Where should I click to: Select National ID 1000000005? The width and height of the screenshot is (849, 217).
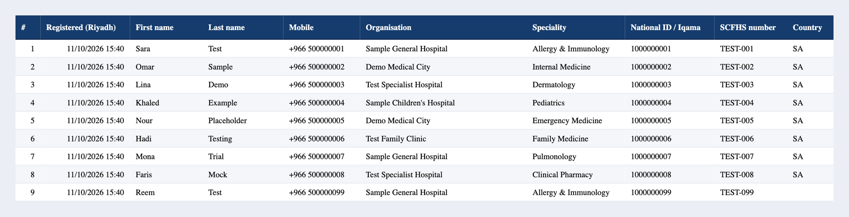coord(651,120)
